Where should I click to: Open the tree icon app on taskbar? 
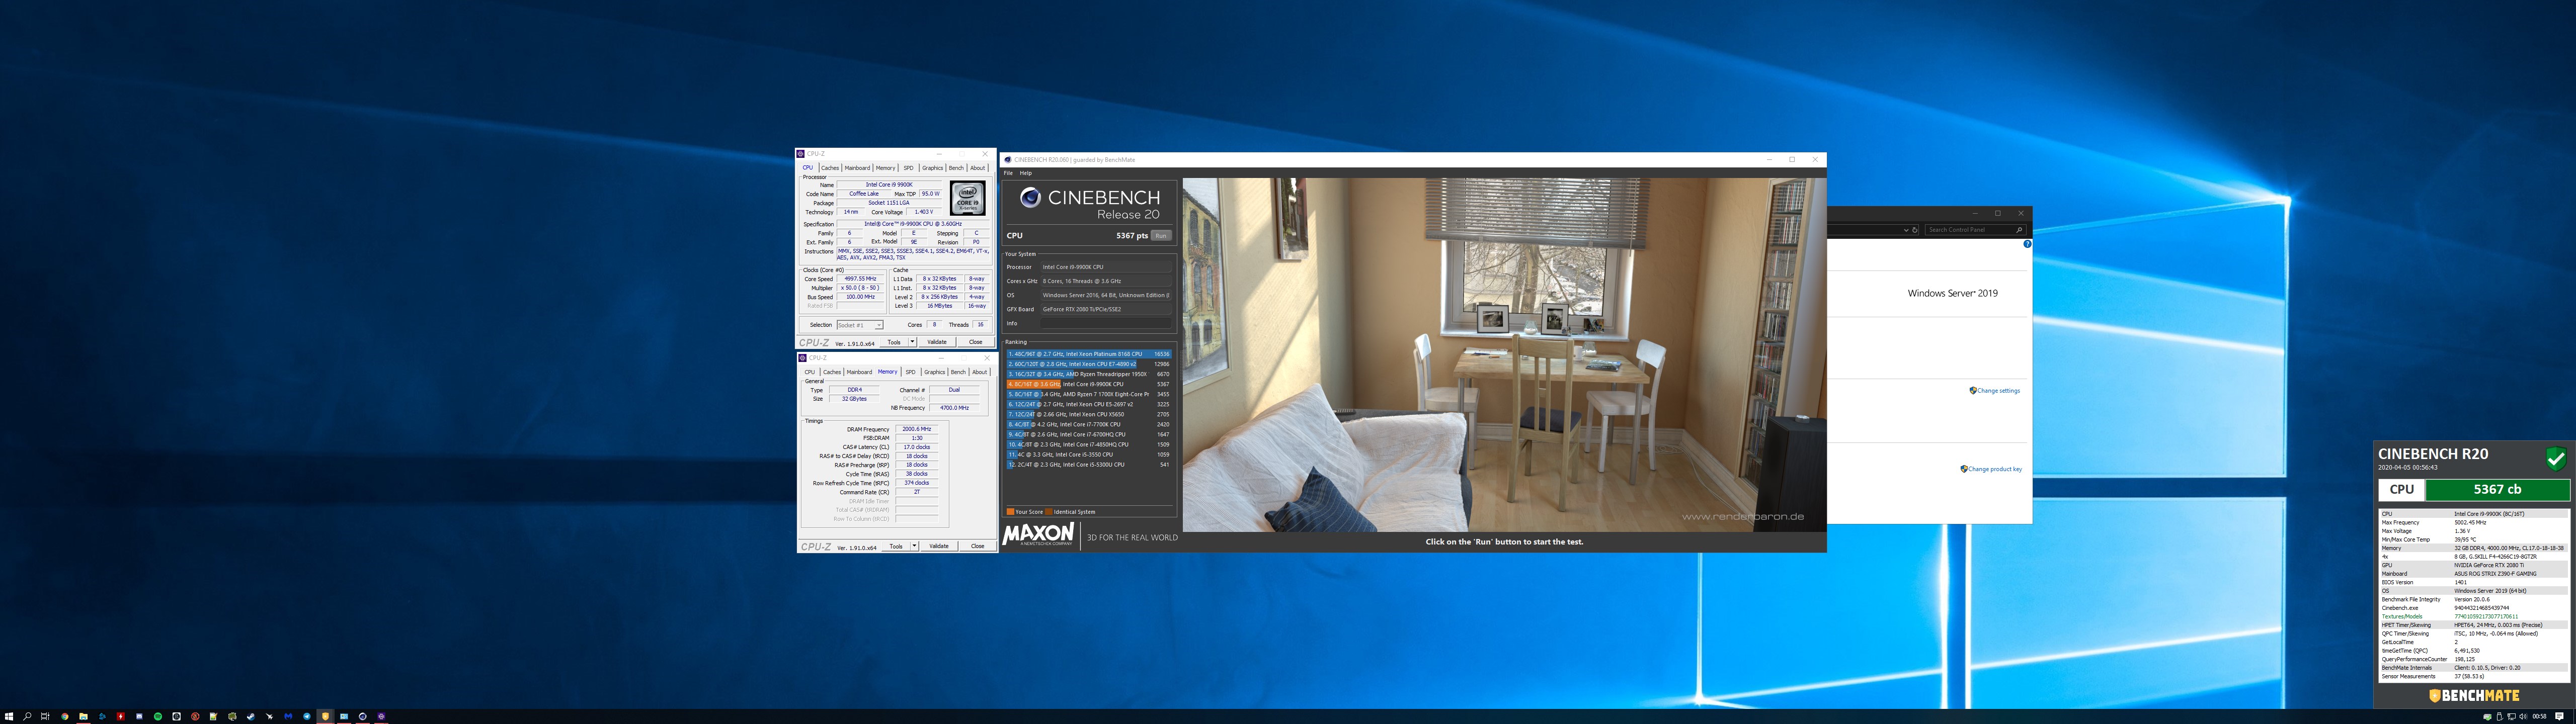(x=232, y=716)
